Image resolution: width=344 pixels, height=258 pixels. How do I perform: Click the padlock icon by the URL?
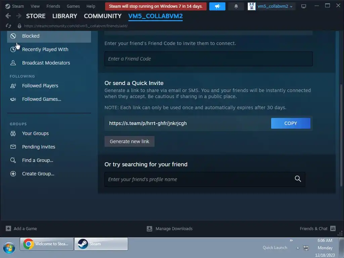click(x=19, y=26)
